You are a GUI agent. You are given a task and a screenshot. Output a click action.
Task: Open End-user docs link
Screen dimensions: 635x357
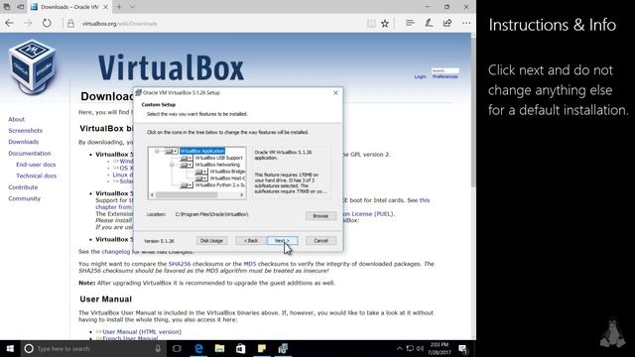(36, 165)
